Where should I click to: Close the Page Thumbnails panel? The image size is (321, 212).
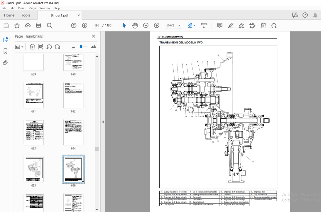pos(94,36)
